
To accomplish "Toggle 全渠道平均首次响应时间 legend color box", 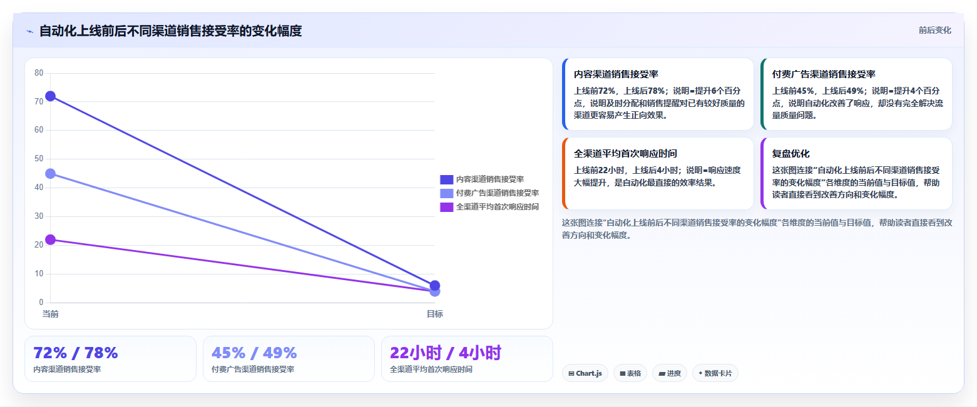I will tap(446, 207).
